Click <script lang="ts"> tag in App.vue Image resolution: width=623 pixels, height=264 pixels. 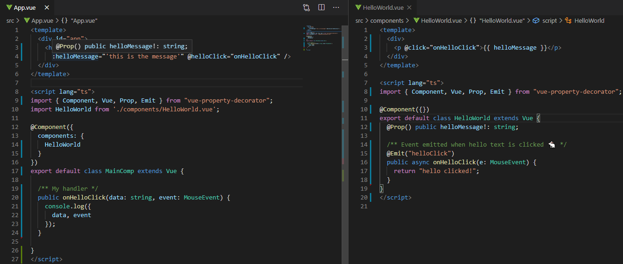(x=63, y=91)
